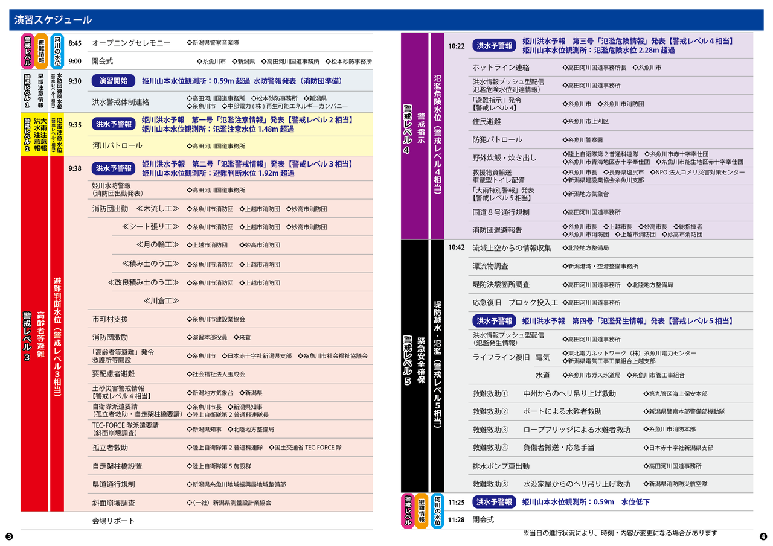Viewport: 773px width, 546px height.
Task: Click the TEC-FORCE 隊派遣要請 row
Action: (x=230, y=429)
